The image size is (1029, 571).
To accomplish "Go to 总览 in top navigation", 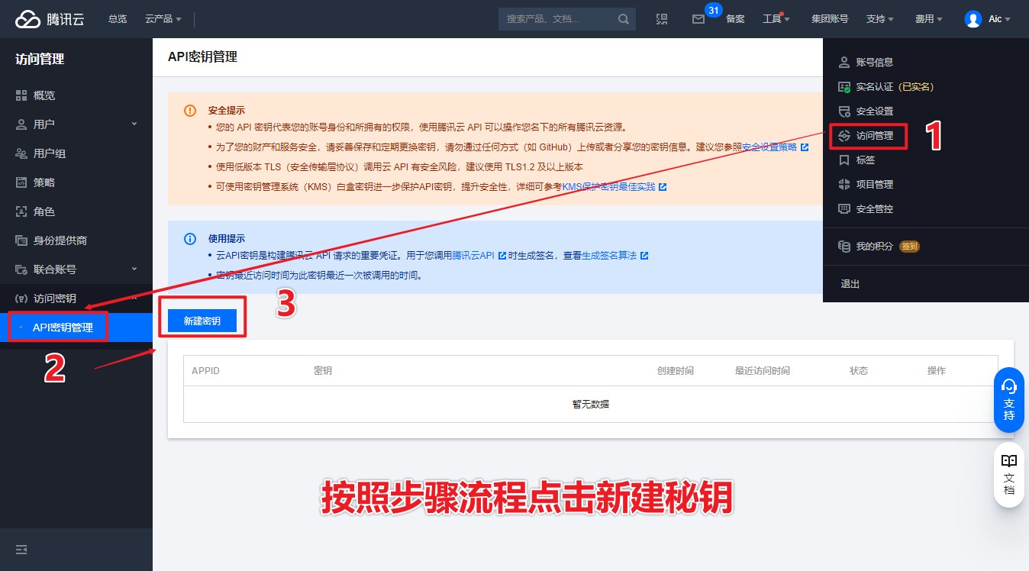I will 118,19.
